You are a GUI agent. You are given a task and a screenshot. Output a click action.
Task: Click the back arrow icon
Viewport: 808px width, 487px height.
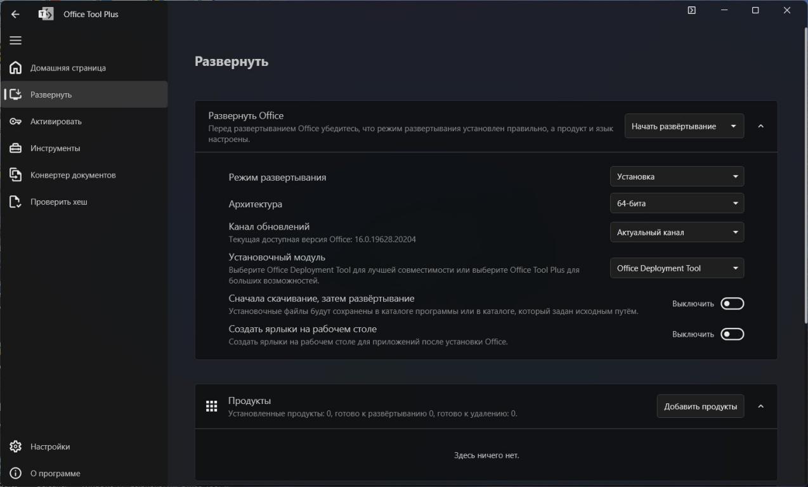(x=15, y=14)
